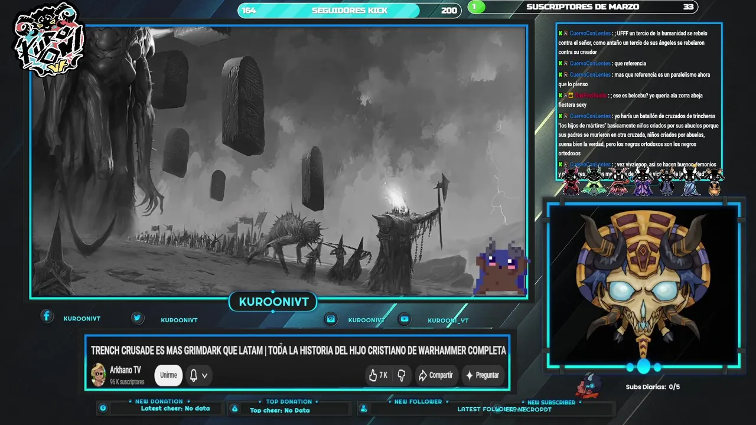Click 'Top cheer: No Data' text
Image resolution: width=756 pixels, height=425 pixels.
point(279,410)
